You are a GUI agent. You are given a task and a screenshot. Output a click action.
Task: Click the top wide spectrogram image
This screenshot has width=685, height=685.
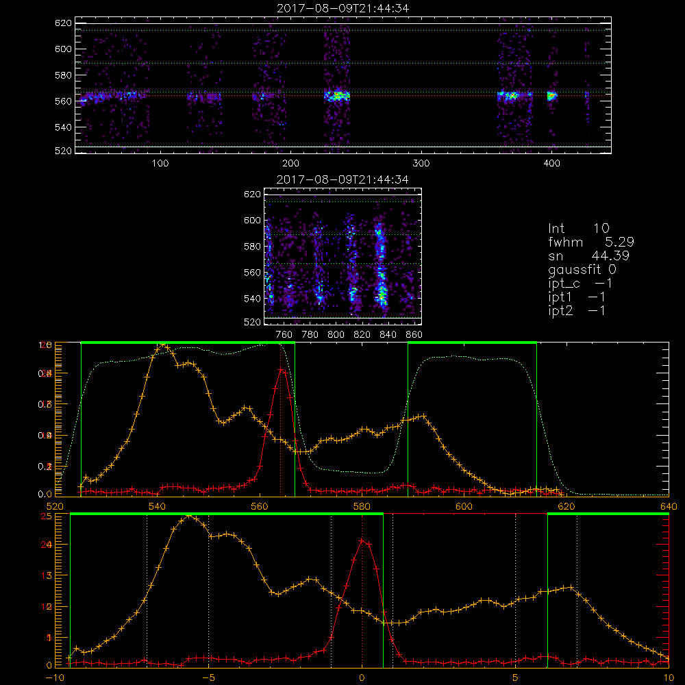(343, 85)
